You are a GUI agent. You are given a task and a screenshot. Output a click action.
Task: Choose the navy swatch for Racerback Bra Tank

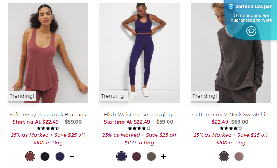(x=60, y=156)
